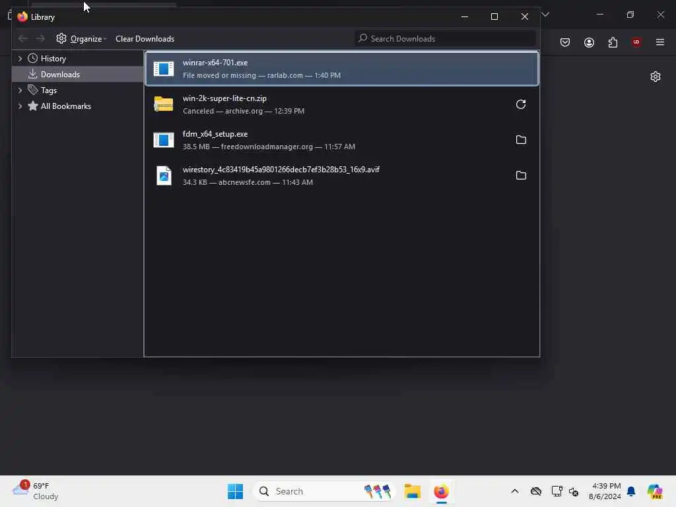Open the notifications bell icon
Image resolution: width=676 pixels, height=507 pixels.
[x=631, y=491]
